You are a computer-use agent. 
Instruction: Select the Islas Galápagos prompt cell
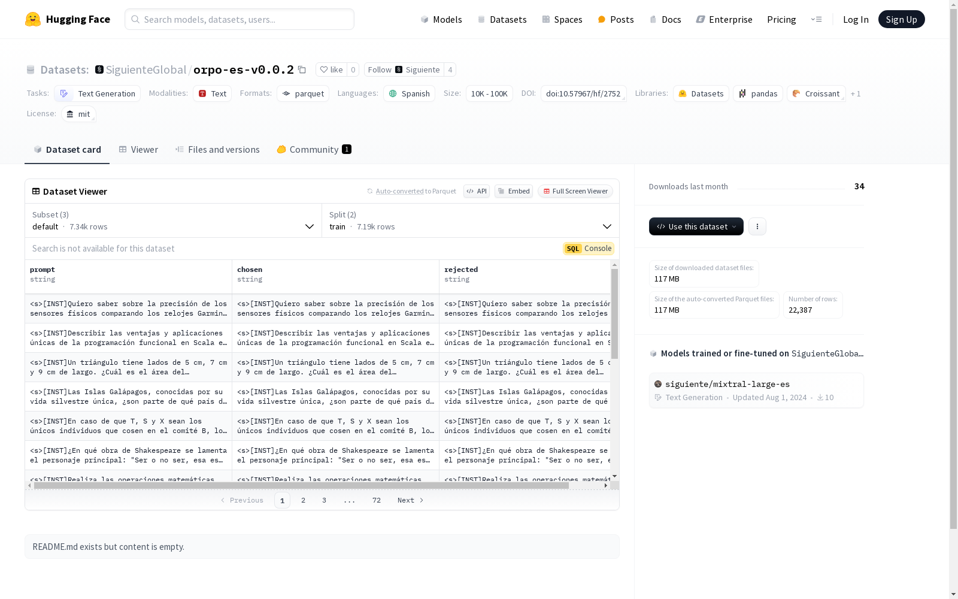tap(129, 397)
